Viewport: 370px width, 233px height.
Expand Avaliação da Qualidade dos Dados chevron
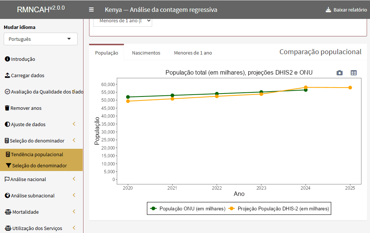74,91
